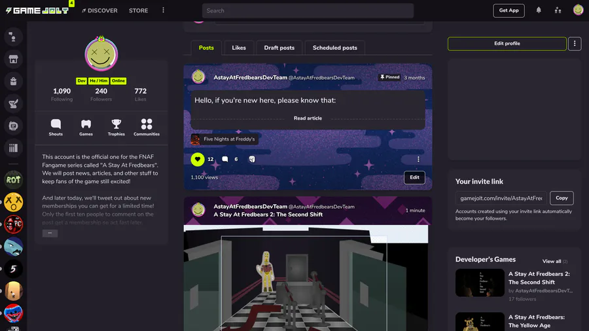Open more options next to STORE
This screenshot has height=331, width=589.
tap(163, 10)
